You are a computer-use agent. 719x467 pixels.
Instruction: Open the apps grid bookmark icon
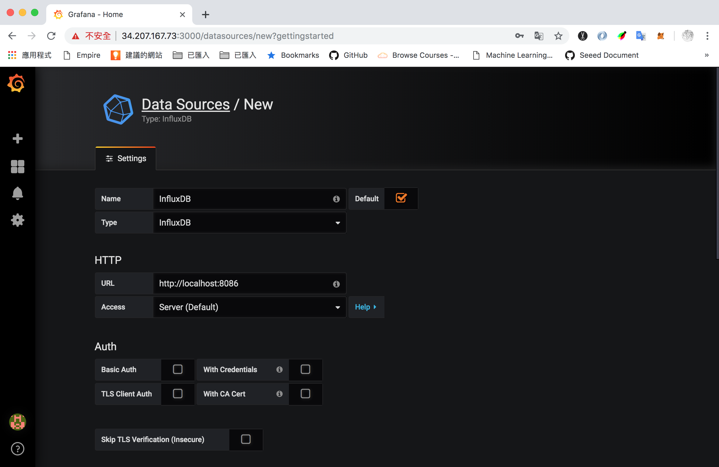[12, 55]
